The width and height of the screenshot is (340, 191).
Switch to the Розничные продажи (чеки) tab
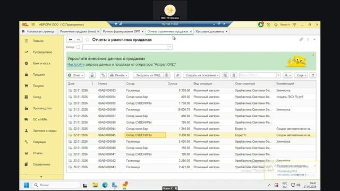click(78, 31)
